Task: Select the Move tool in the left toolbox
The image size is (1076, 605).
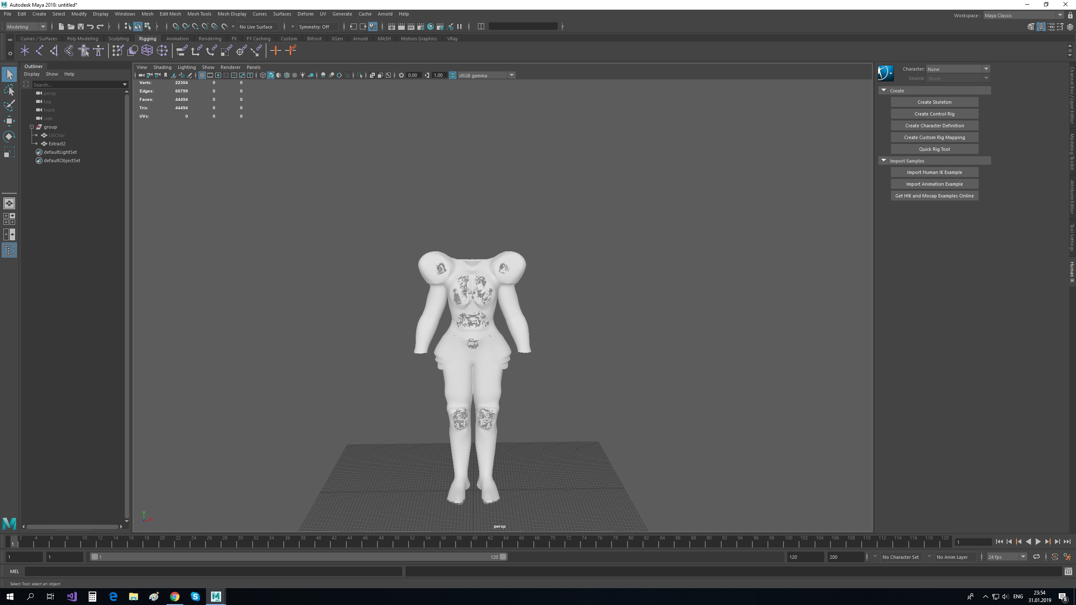Action: [9, 121]
